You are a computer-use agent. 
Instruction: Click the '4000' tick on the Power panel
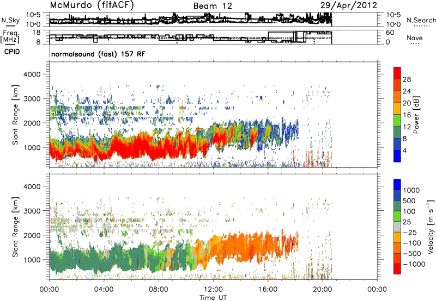32,74
